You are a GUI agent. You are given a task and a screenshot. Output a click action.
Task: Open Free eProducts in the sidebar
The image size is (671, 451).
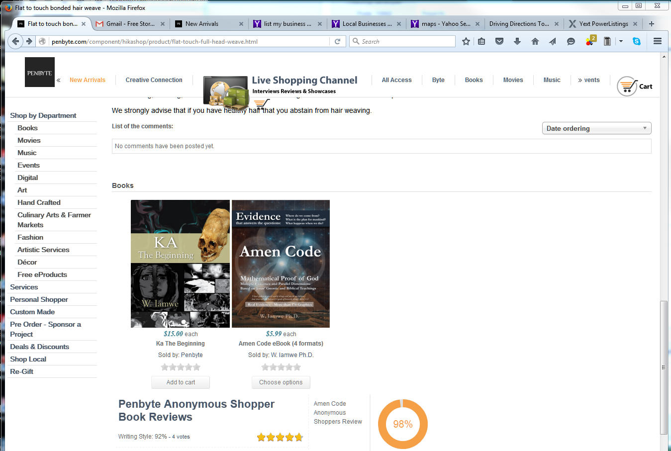[42, 274]
